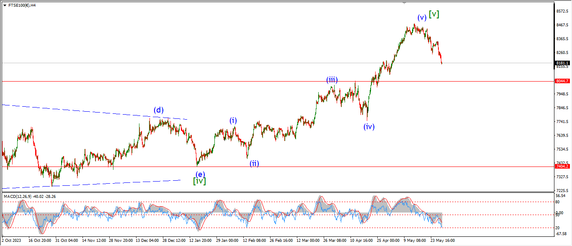Click the FTSE100(€),H4 symbol title text

(22, 5)
